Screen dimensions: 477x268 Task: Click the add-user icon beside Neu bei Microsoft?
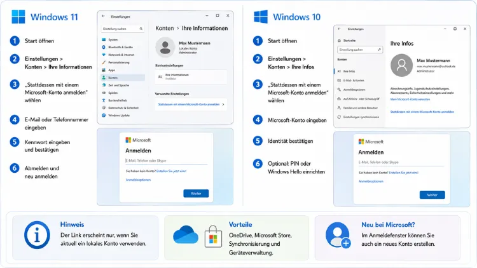tap(338, 235)
